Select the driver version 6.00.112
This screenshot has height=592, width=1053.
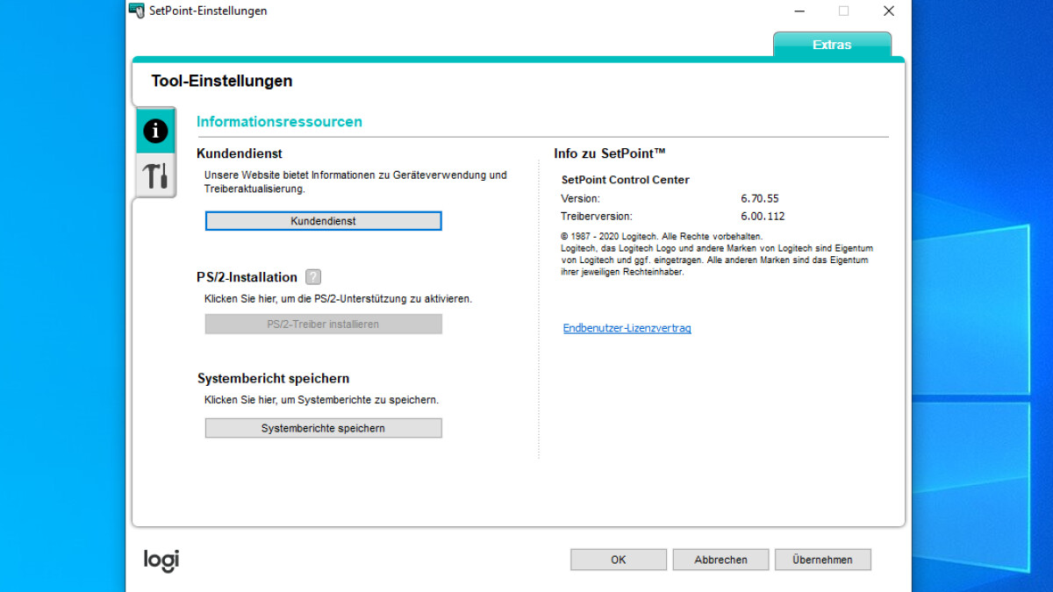pos(763,216)
